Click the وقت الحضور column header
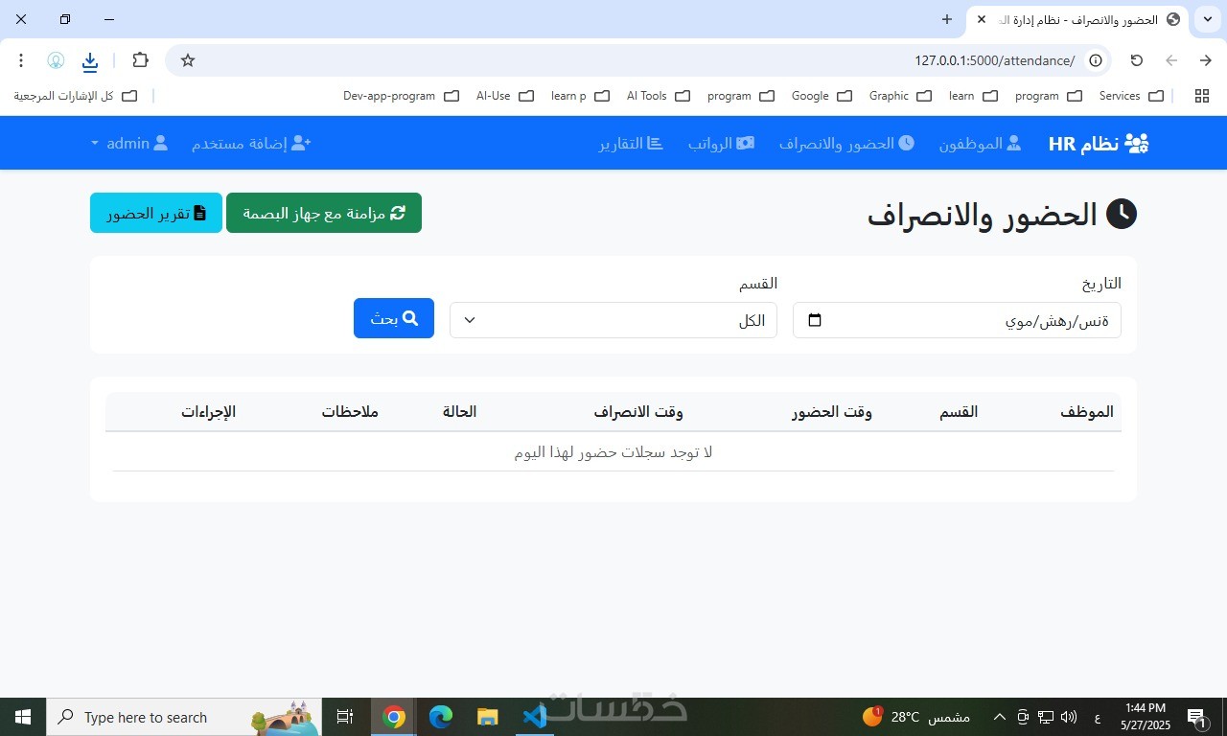The height and width of the screenshot is (736, 1227). point(832,412)
